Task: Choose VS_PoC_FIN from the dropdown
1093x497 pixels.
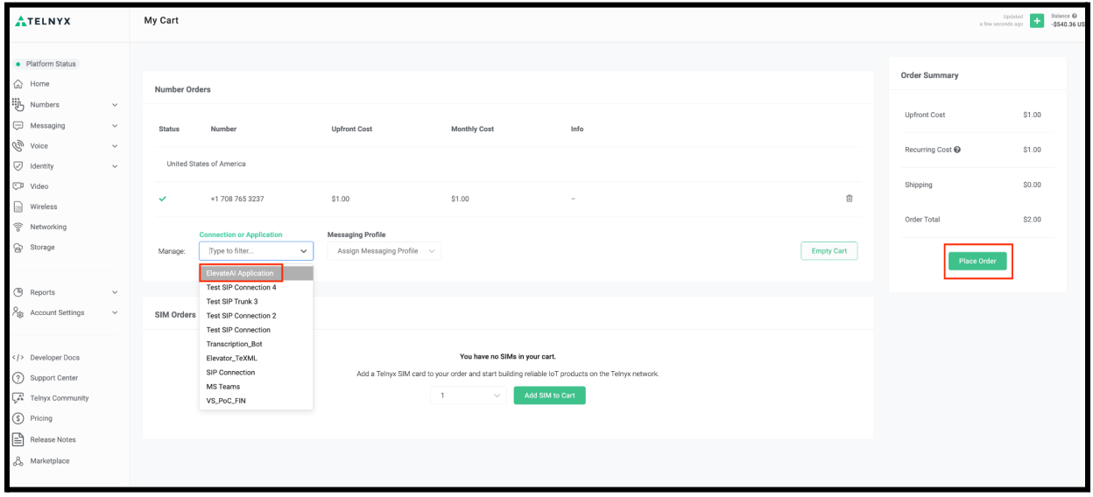Action: point(256,400)
